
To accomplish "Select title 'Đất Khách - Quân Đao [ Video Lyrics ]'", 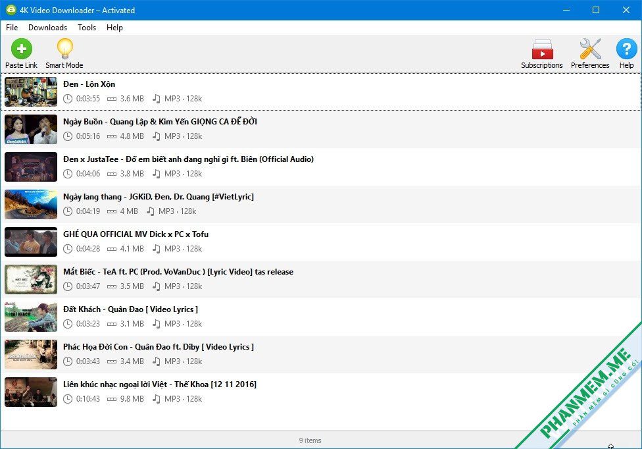I will (131, 309).
